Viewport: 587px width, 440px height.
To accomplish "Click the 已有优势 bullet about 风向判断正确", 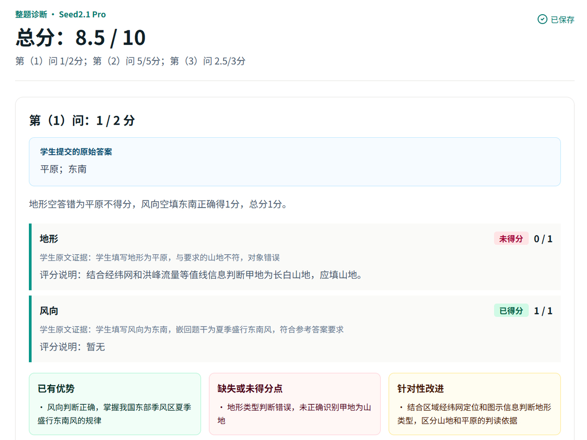I will (x=115, y=414).
